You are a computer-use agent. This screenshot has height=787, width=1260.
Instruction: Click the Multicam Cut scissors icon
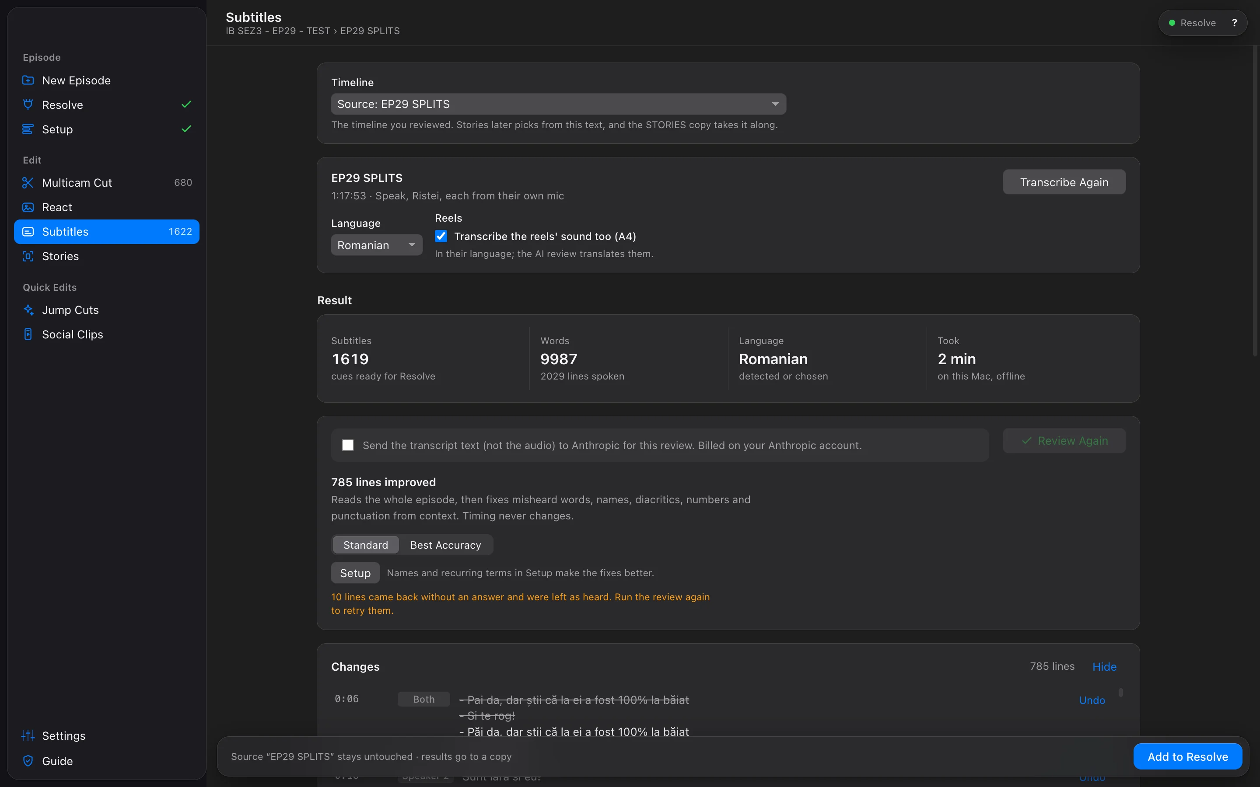pos(28,183)
